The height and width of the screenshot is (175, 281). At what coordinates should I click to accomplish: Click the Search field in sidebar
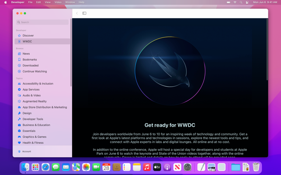pyautogui.click(x=42, y=22)
